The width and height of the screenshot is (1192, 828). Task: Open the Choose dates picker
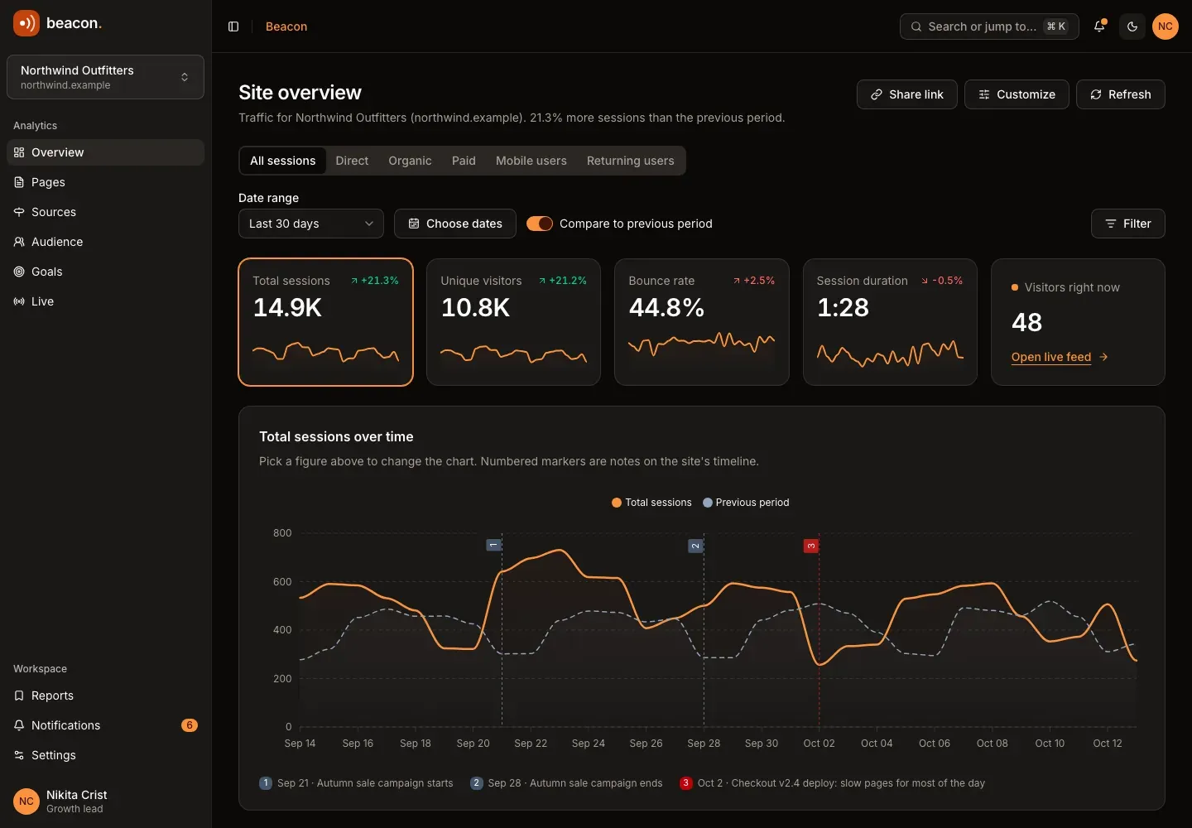tap(455, 224)
